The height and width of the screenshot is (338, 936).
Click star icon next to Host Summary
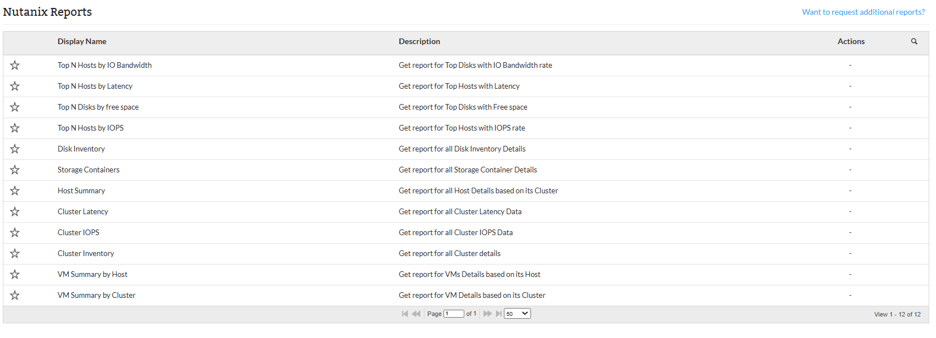[15, 191]
